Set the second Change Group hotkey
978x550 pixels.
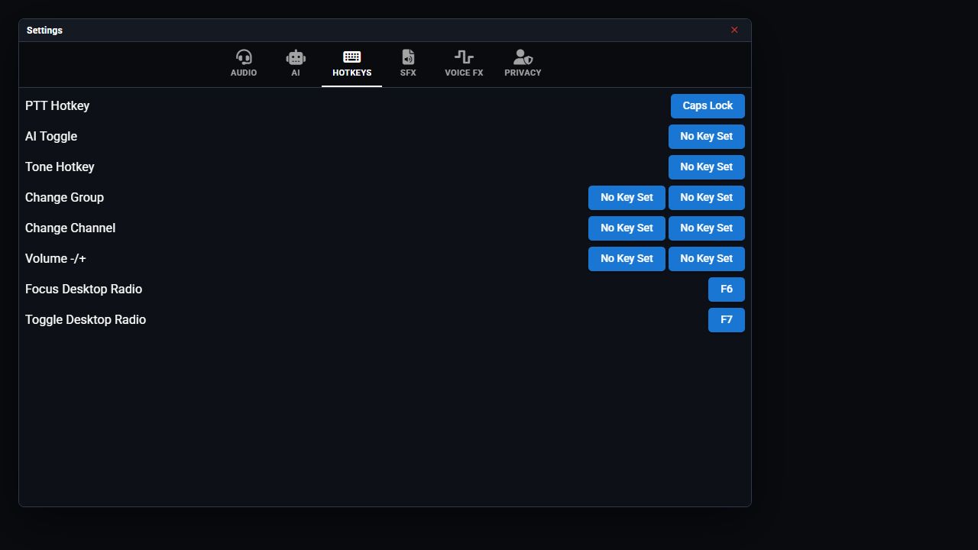(x=707, y=198)
